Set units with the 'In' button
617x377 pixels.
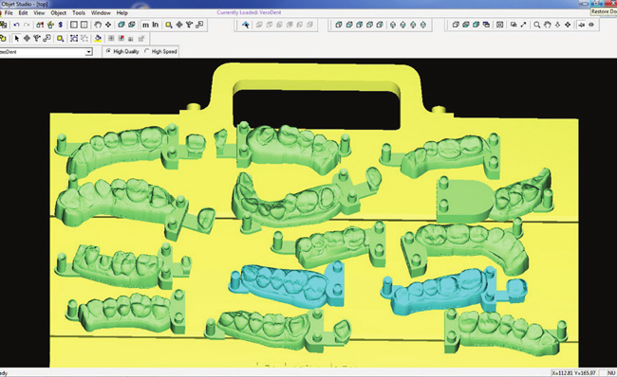(x=156, y=25)
